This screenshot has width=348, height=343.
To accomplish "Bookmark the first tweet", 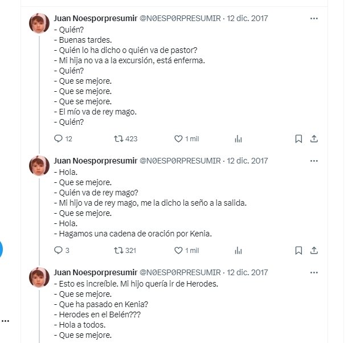I will pos(298,138).
